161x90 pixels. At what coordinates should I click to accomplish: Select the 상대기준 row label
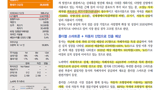coord(14,56)
